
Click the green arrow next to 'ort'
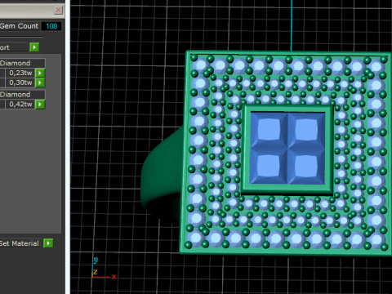click(x=34, y=47)
